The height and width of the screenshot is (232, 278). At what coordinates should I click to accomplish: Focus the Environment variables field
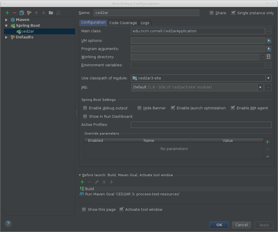point(198,65)
